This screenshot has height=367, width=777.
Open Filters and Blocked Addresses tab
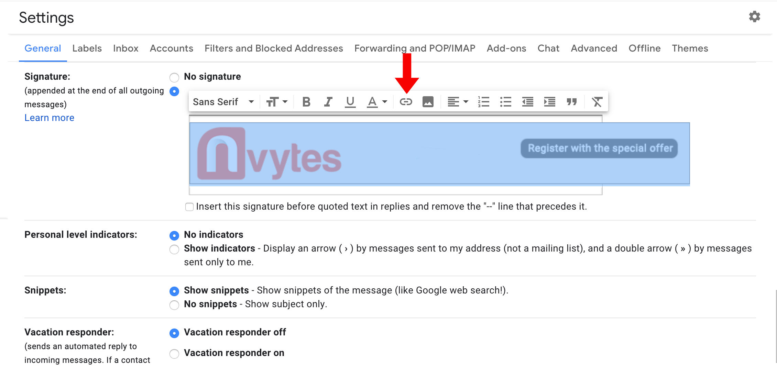[274, 48]
